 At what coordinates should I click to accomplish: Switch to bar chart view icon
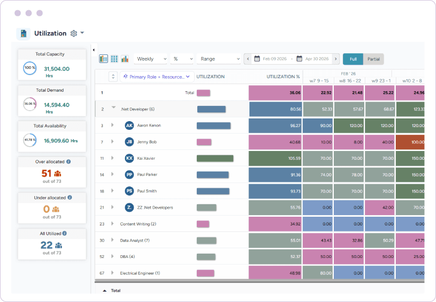click(x=125, y=59)
